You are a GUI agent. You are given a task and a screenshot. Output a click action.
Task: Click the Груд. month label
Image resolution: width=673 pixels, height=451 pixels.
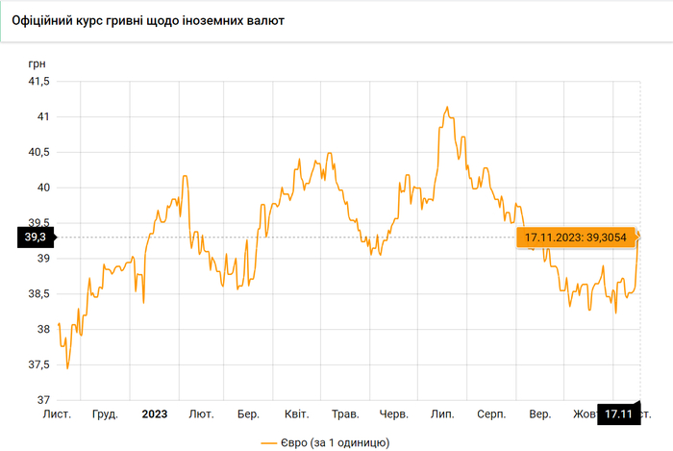(105, 414)
